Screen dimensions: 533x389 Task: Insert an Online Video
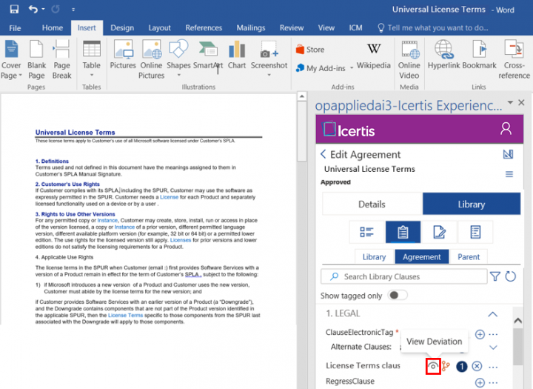point(409,59)
